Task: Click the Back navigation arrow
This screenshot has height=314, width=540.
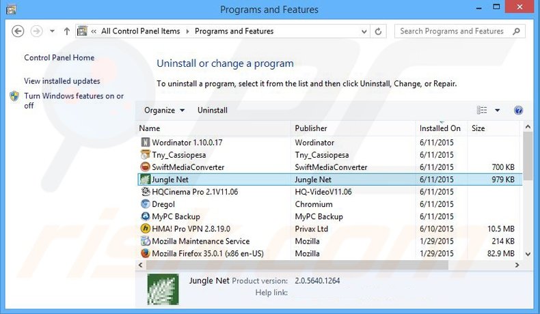Action: point(18,31)
